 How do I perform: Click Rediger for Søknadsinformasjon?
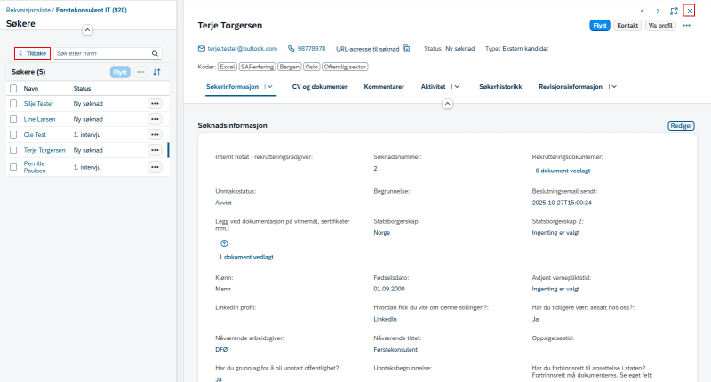click(x=681, y=125)
